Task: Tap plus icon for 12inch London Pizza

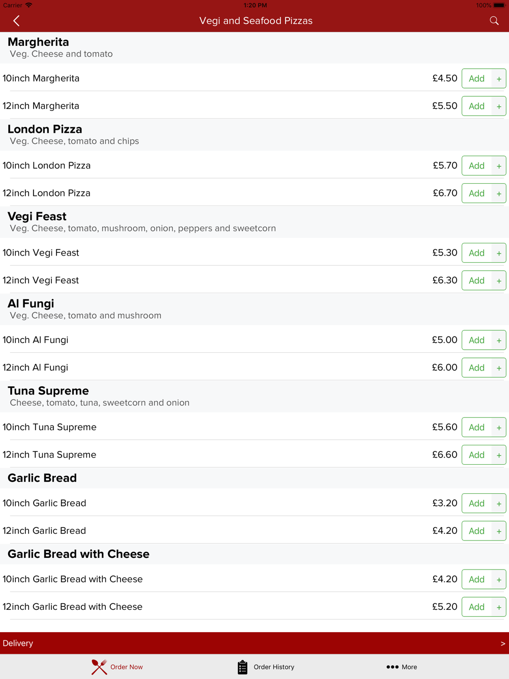Action: pos(499,193)
